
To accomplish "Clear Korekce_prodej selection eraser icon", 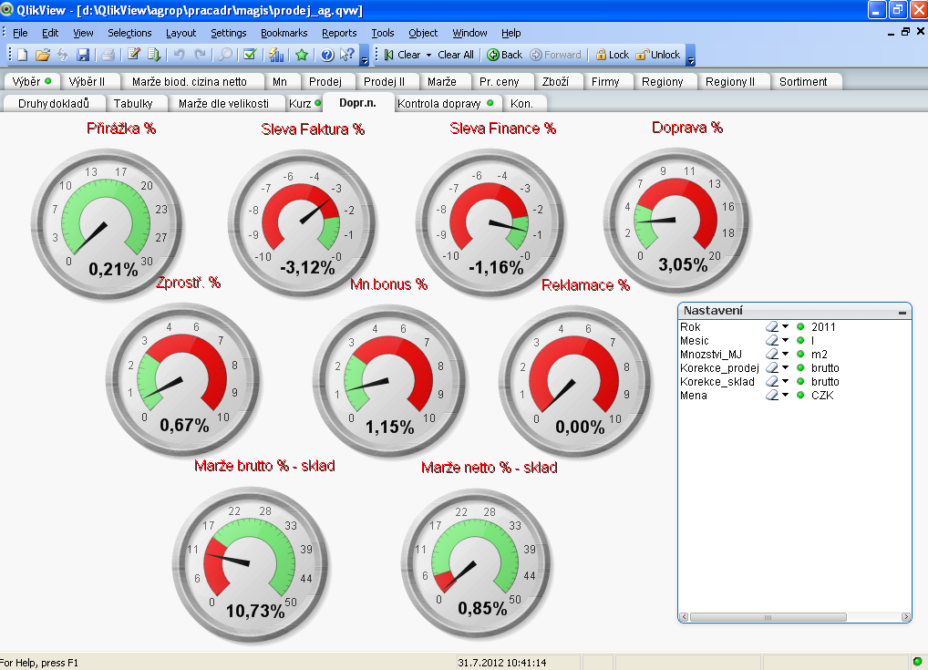I will [771, 367].
